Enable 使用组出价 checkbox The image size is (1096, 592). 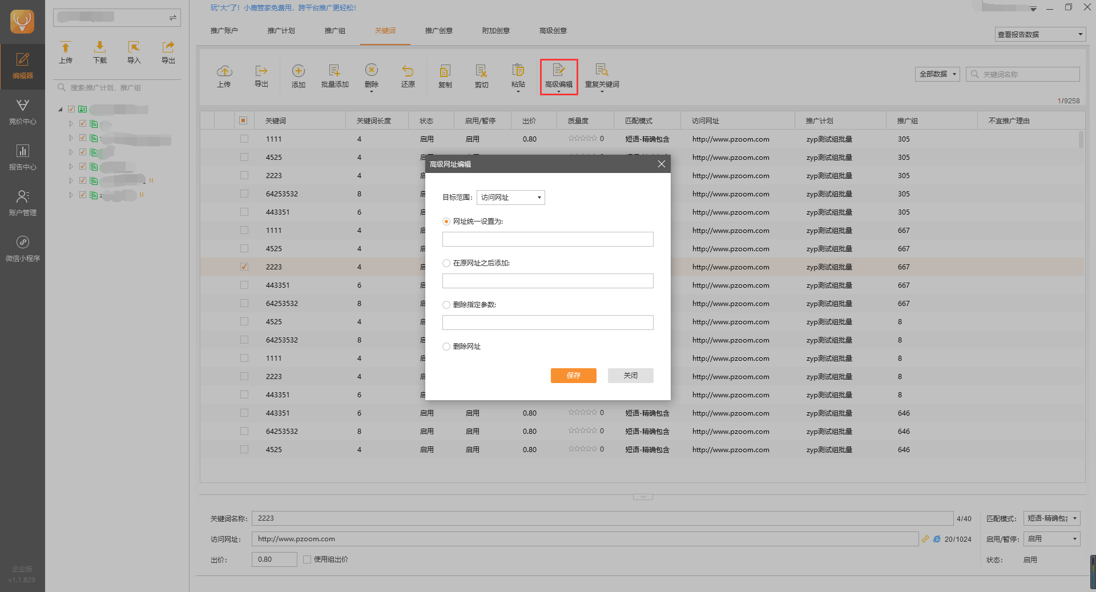pos(307,559)
